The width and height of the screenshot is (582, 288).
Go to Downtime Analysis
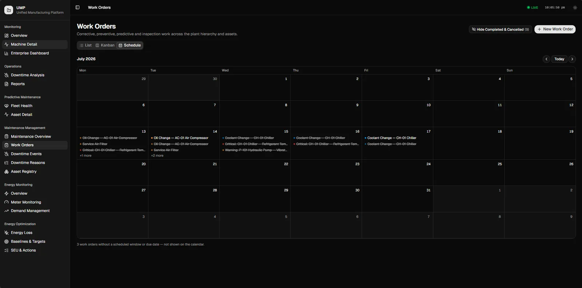click(35, 75)
